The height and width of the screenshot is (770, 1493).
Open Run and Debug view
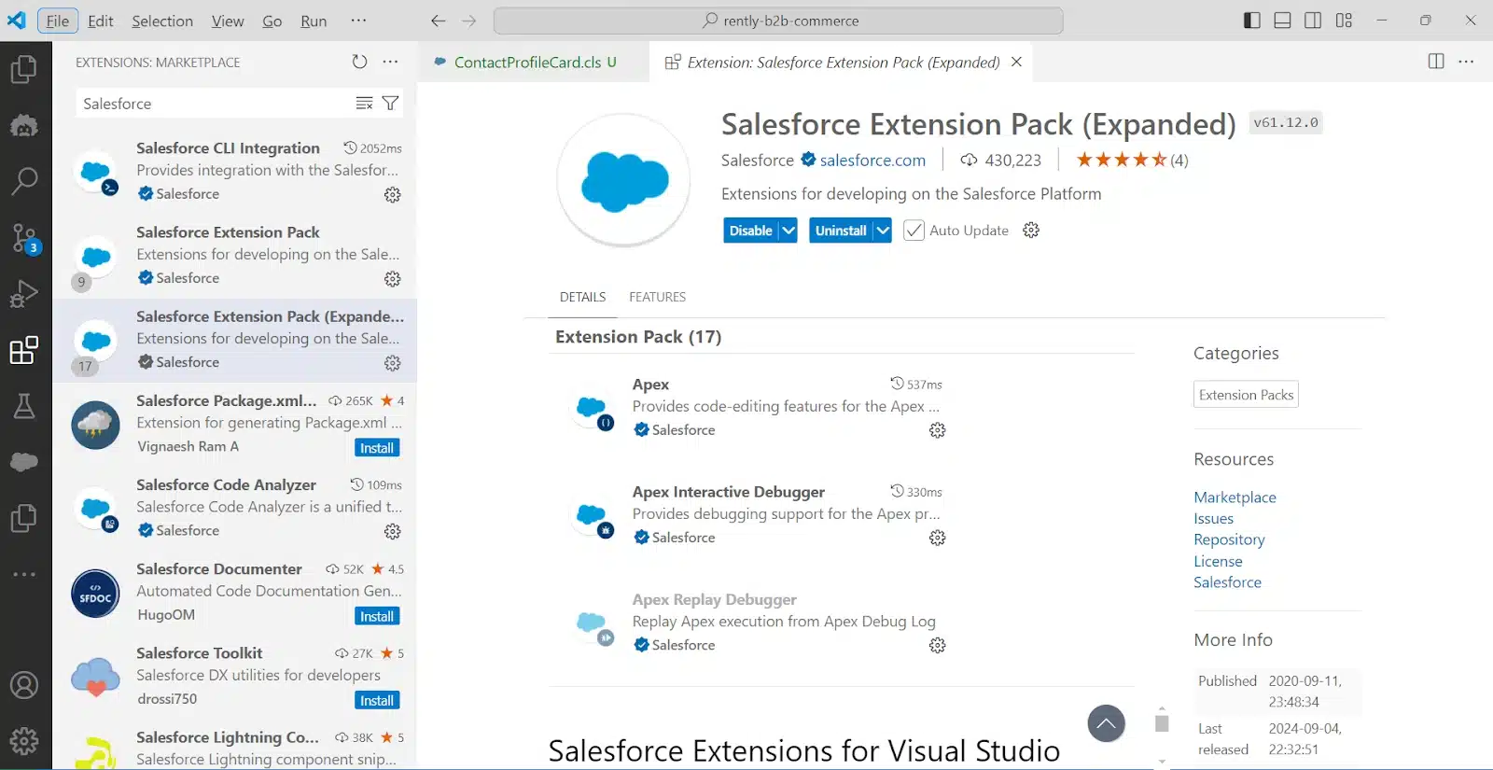[x=24, y=294]
